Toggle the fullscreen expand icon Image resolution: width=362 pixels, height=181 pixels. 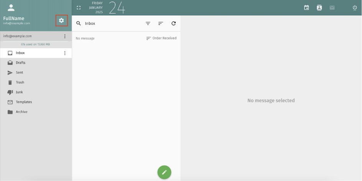tap(79, 8)
